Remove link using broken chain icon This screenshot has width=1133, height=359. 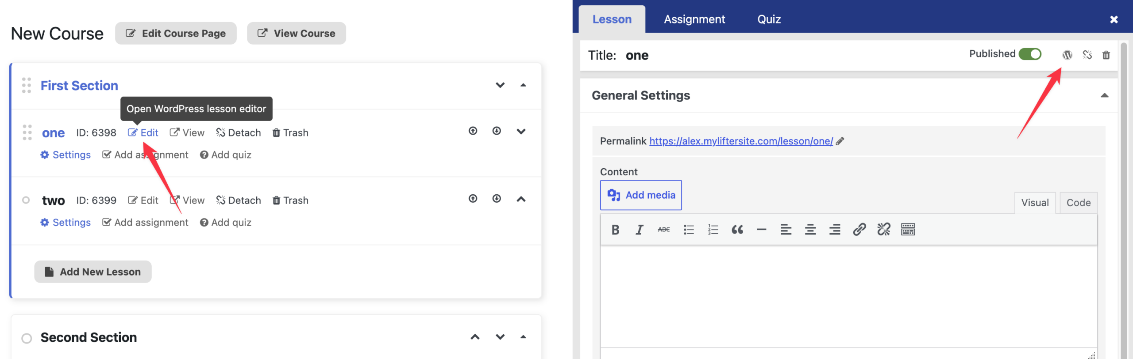[883, 230]
